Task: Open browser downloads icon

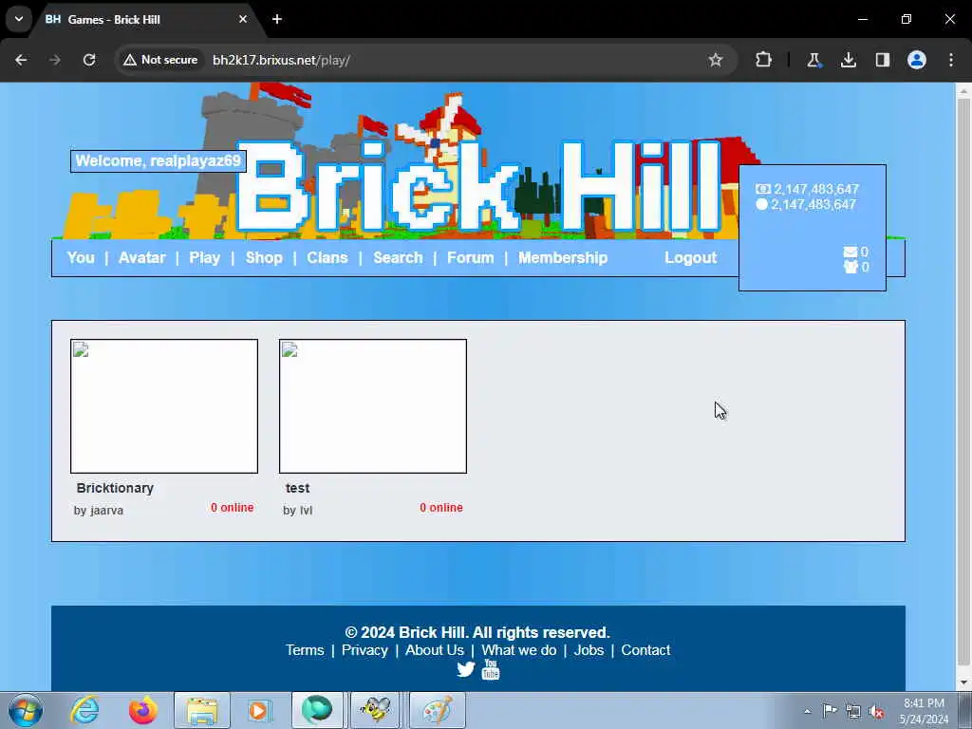Action: pos(848,60)
